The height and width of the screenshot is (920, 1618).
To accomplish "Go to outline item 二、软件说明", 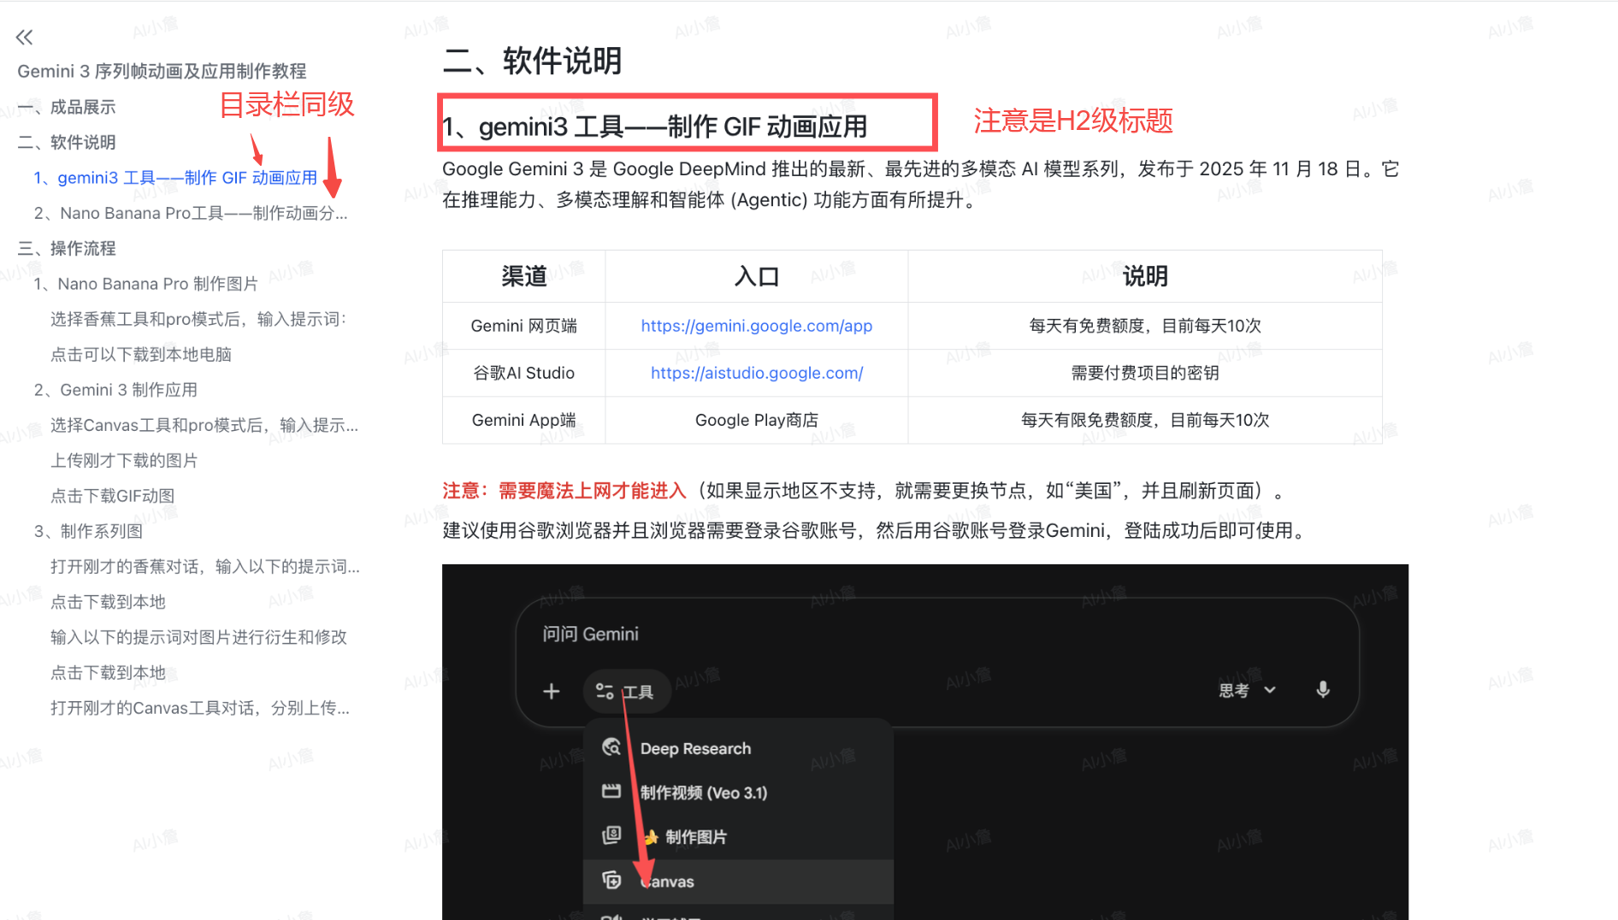I will [67, 142].
